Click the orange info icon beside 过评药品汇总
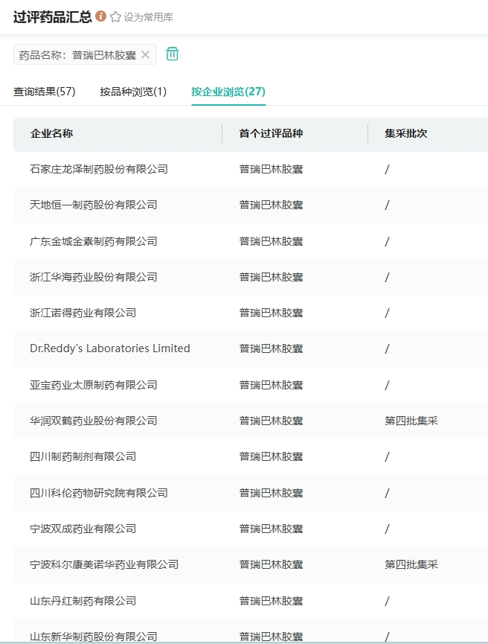Screen dimensions: 488x644 [101, 16]
